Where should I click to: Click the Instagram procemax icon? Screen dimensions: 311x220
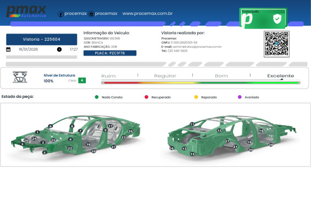(x=91, y=14)
